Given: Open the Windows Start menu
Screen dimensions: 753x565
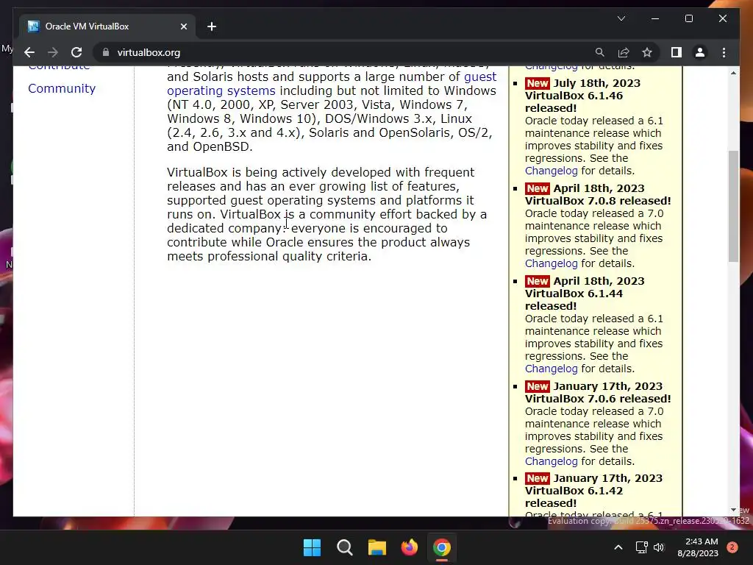Looking at the screenshot, I should (312, 547).
